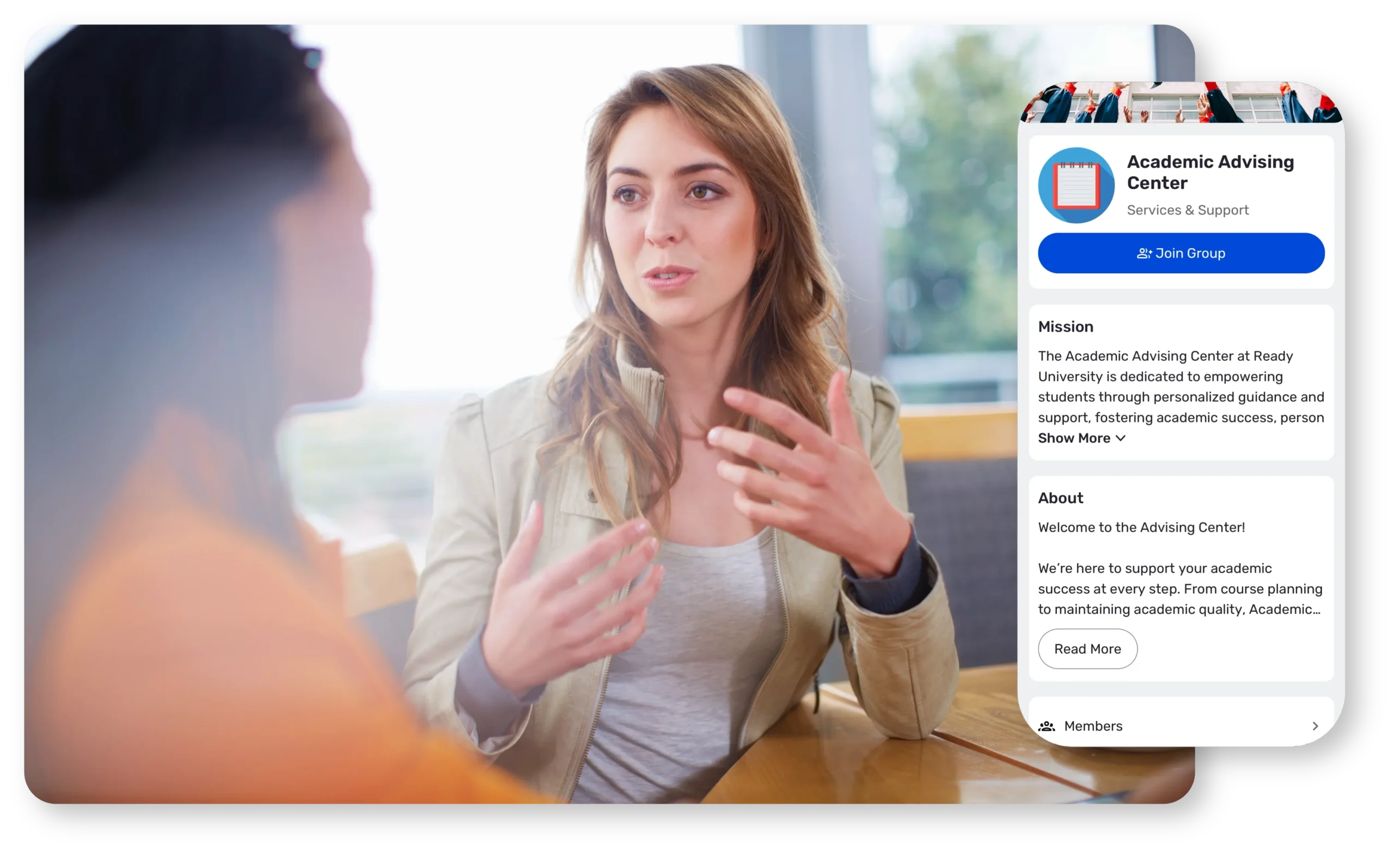The width and height of the screenshot is (1394, 851).
Task: Click the Members people icon
Action: pos(1047,725)
